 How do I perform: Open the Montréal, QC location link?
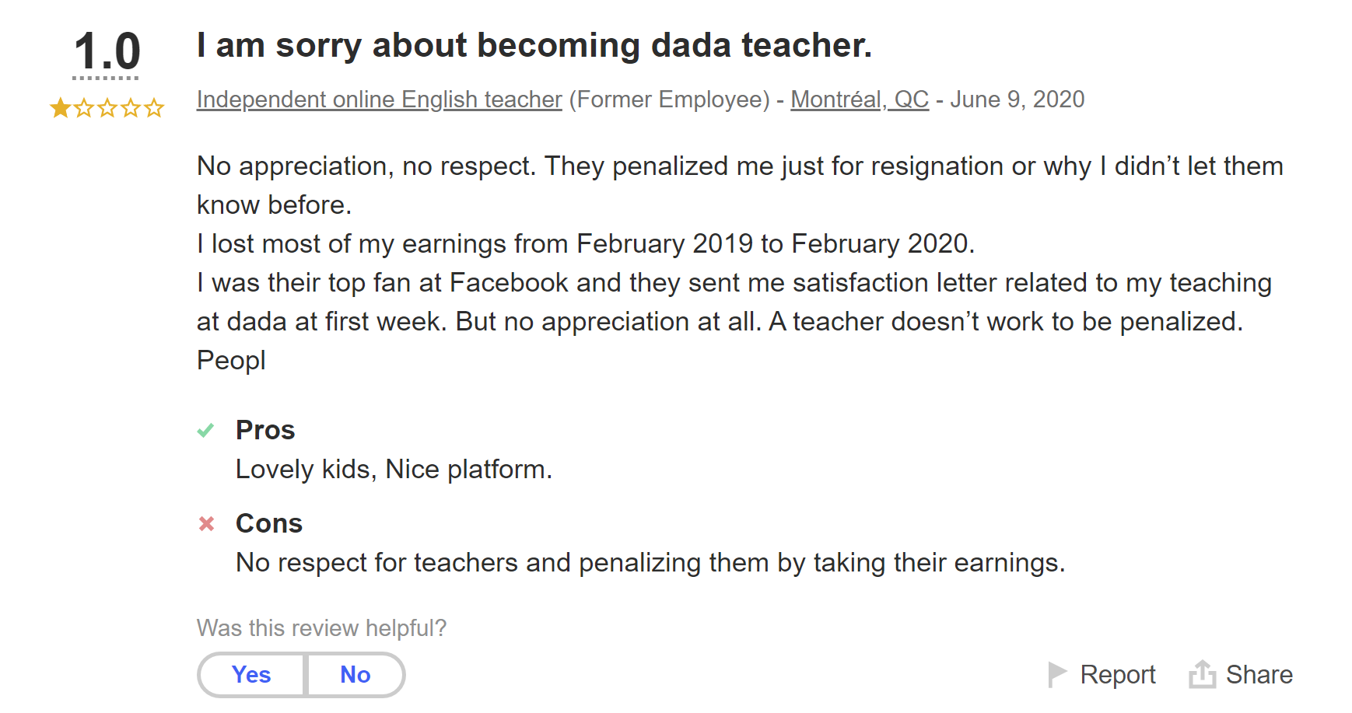coord(860,100)
